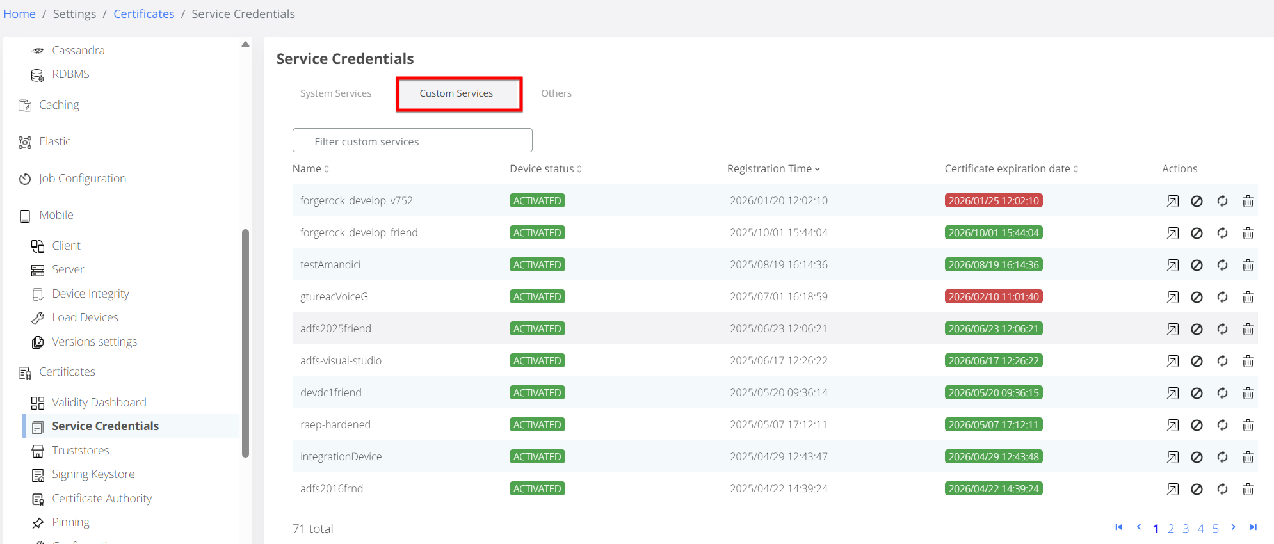Open the Others tab
Viewport: 1274px width, 544px height.
click(x=556, y=93)
